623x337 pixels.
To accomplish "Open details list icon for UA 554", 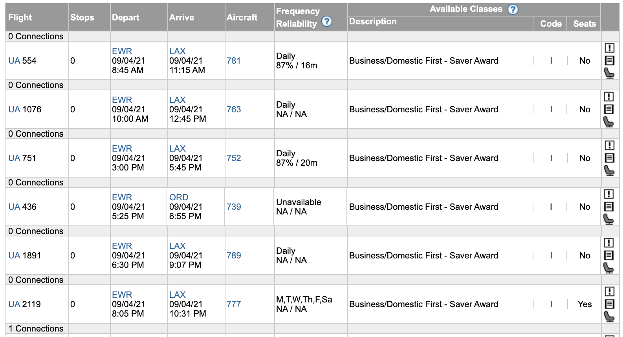I will point(609,60).
